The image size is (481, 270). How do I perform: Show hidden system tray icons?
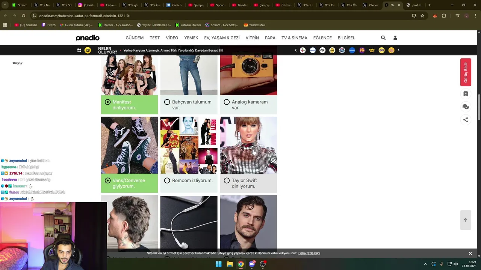[425, 264]
